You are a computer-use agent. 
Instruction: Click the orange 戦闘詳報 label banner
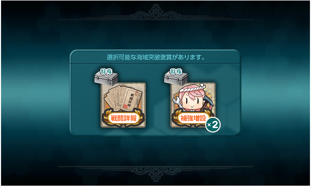tap(124, 118)
